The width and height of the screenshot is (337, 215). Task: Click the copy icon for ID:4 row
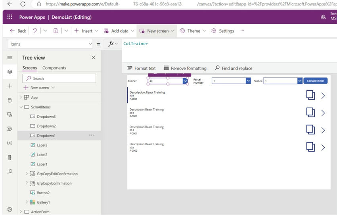pos(310,147)
